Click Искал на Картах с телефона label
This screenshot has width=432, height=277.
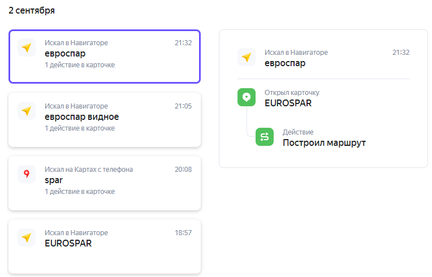point(89,170)
